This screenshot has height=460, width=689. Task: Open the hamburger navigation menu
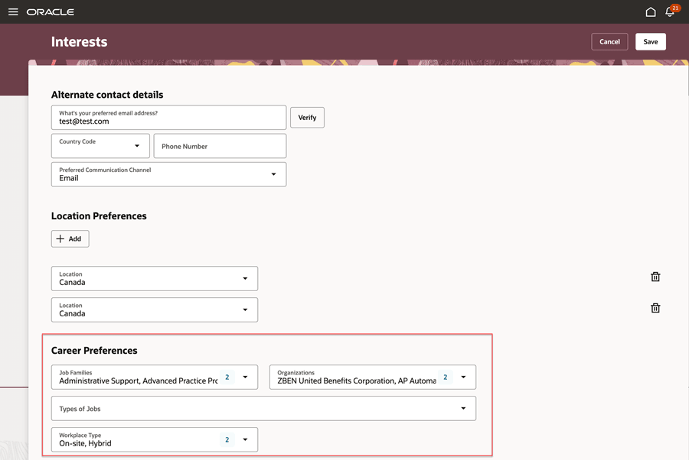click(x=13, y=11)
